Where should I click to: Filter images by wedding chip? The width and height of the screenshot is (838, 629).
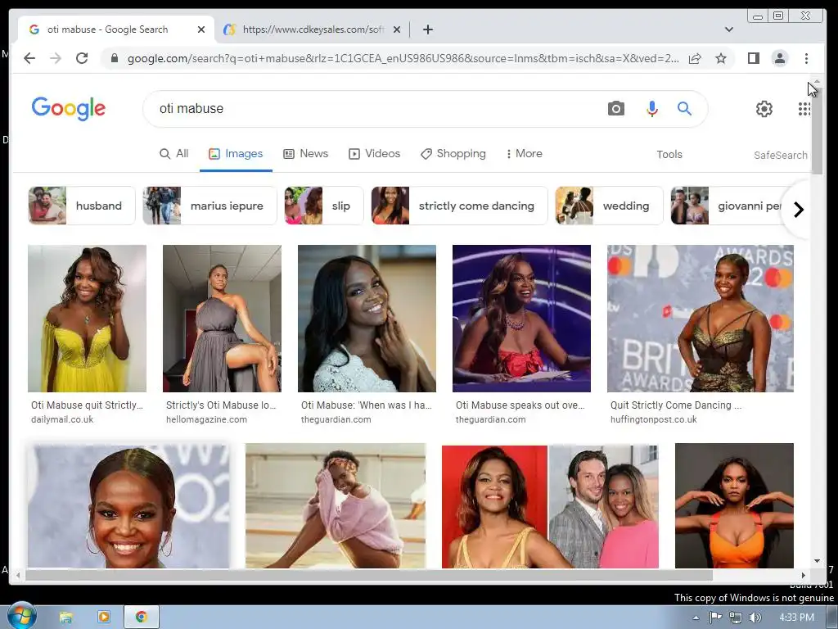pos(609,206)
